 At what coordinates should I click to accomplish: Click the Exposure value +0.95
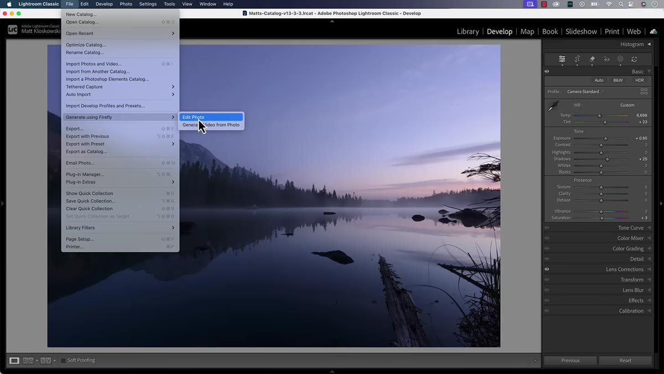(641, 138)
